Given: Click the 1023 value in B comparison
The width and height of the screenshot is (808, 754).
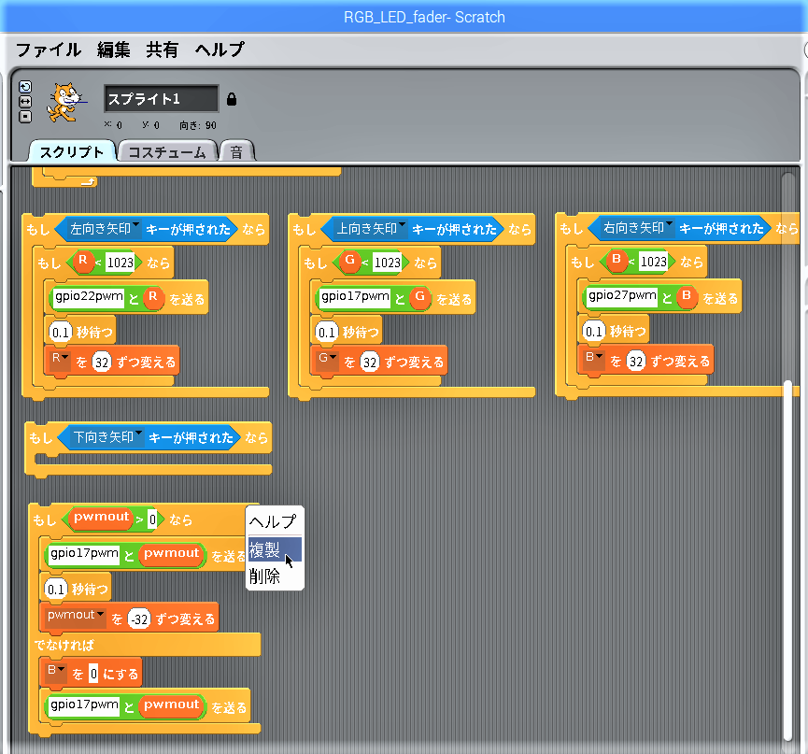Looking at the screenshot, I should 654,262.
